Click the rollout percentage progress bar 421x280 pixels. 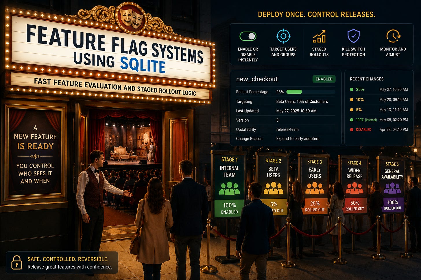[311, 92]
